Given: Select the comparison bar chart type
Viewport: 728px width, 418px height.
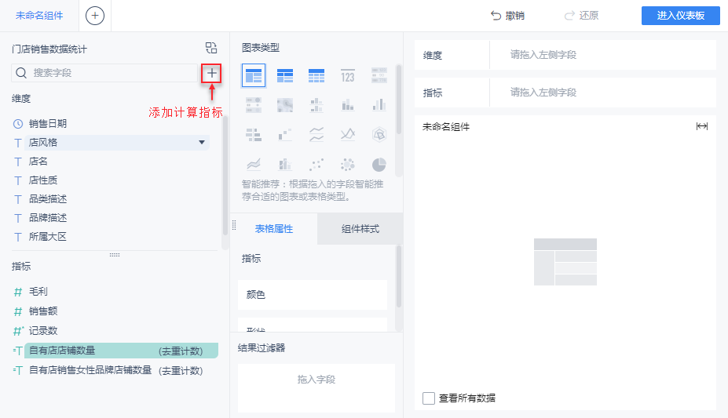Looking at the screenshot, I should click(x=254, y=135).
